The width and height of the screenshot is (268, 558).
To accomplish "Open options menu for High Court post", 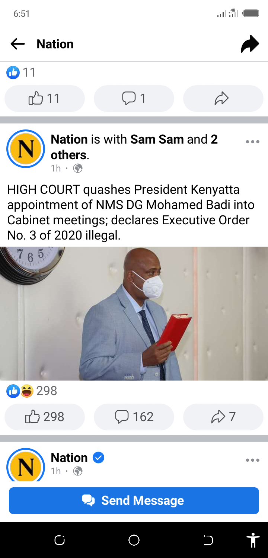I will coord(252,142).
